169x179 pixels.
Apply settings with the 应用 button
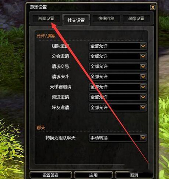[x=93, y=175]
